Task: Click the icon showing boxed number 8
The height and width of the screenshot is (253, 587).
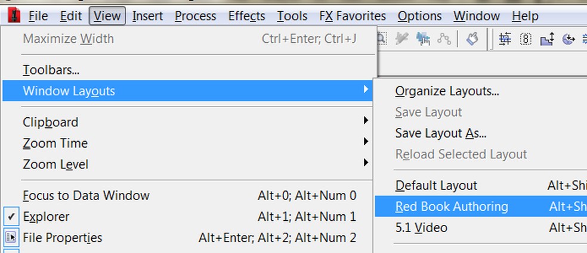Action: [x=526, y=39]
